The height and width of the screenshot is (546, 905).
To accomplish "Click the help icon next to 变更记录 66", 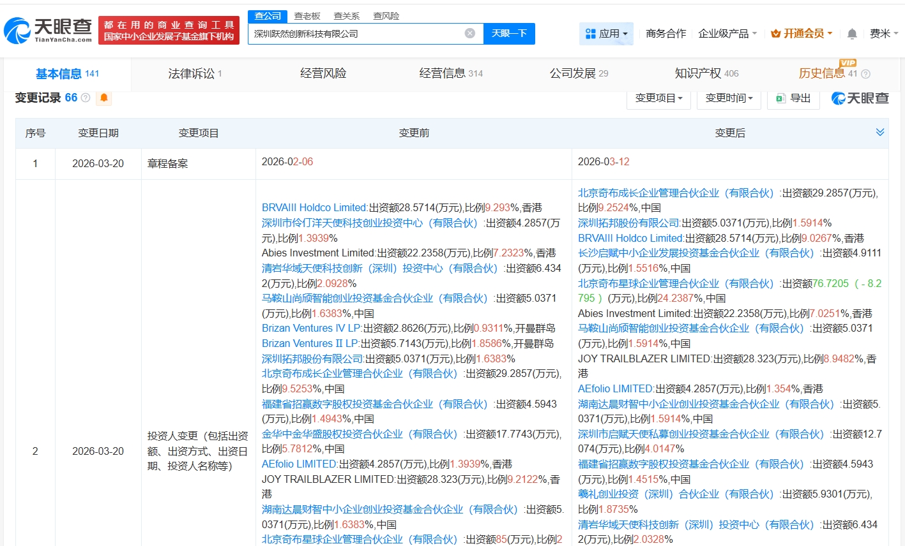I will pyautogui.click(x=86, y=98).
